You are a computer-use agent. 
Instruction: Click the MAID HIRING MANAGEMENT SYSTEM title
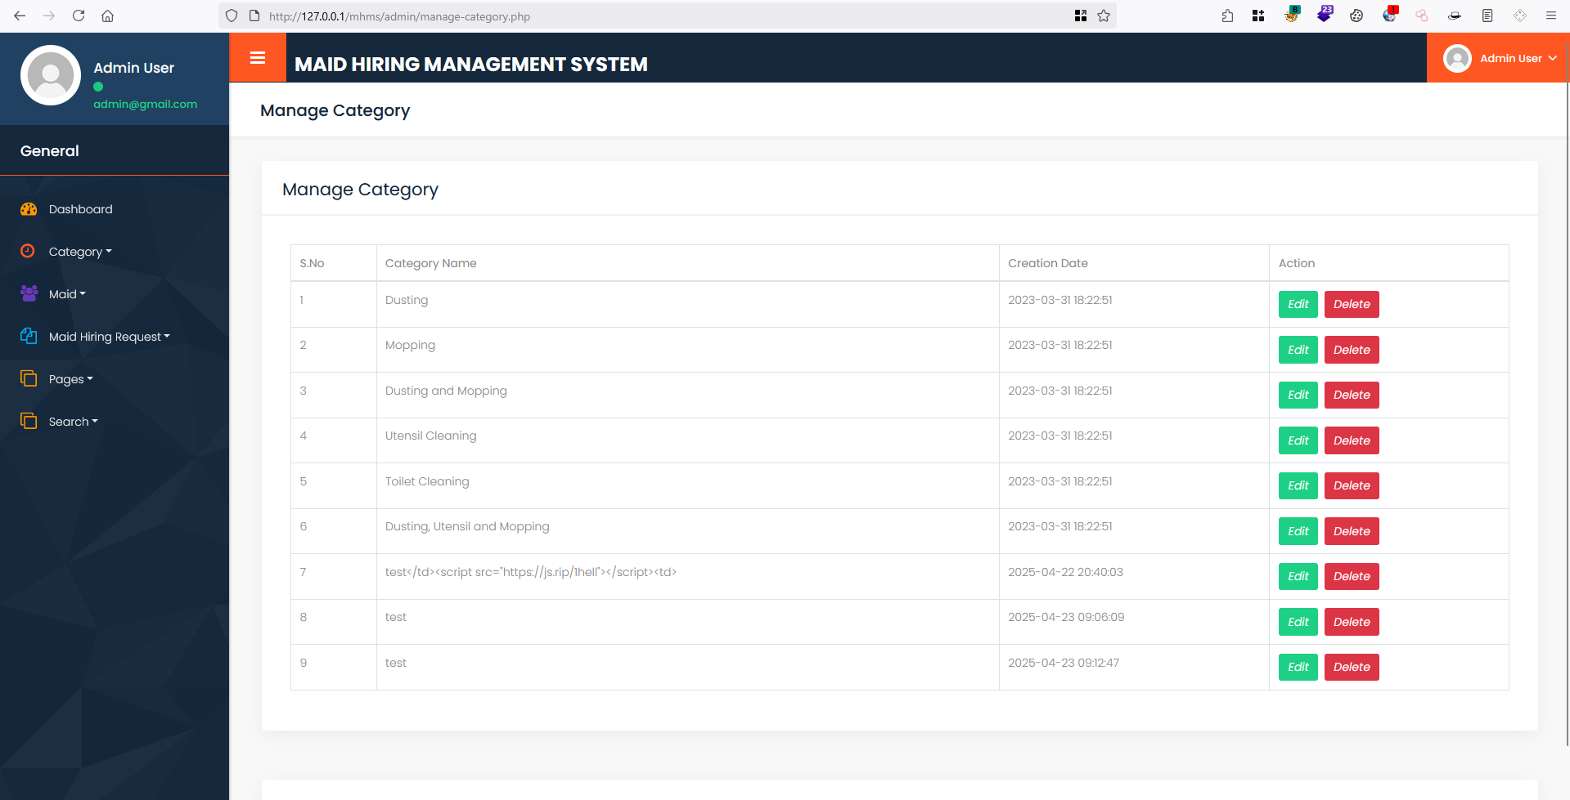(x=471, y=65)
